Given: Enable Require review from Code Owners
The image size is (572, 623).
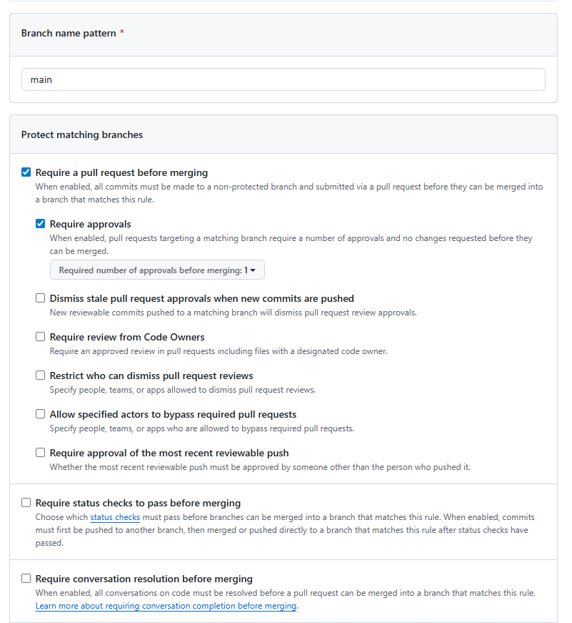Looking at the screenshot, I should coord(41,337).
